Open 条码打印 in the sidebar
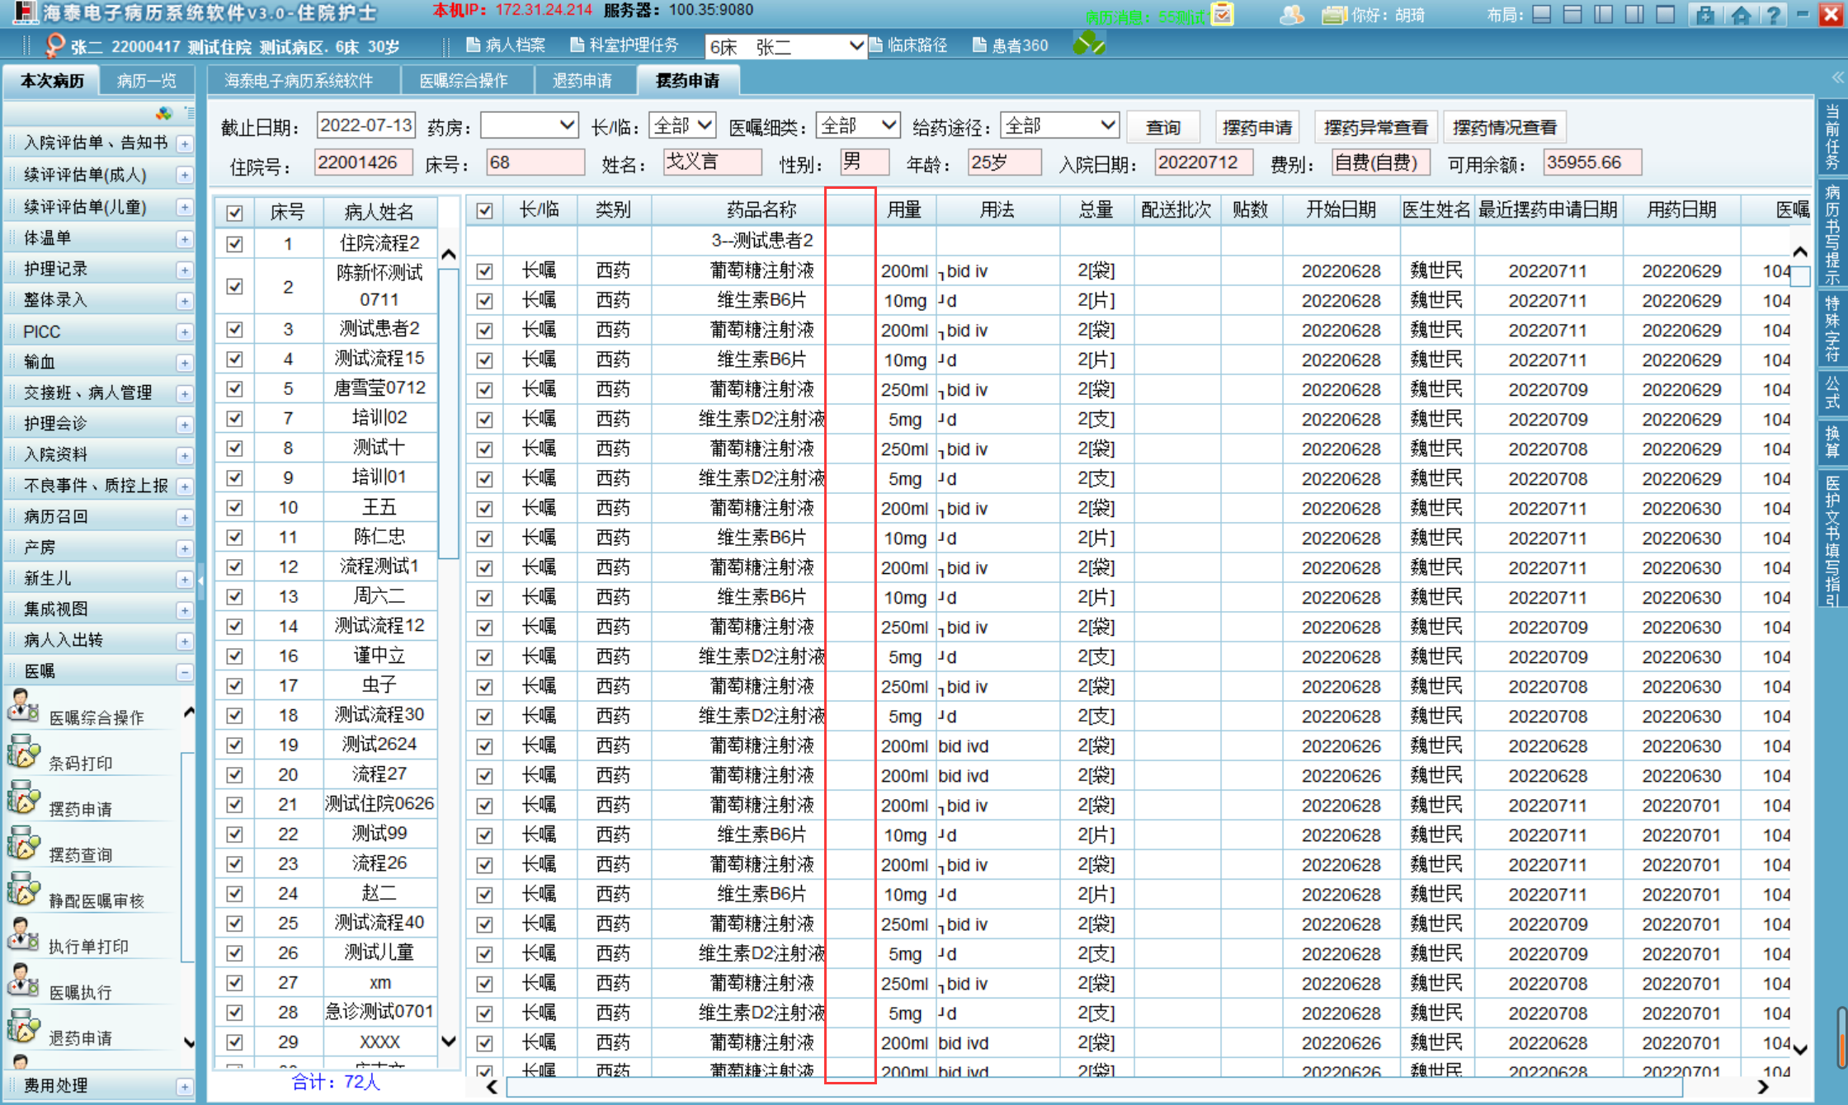This screenshot has width=1848, height=1105. tap(80, 763)
